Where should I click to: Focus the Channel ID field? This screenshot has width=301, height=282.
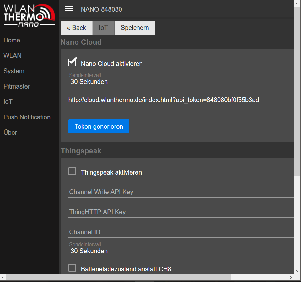181,232
